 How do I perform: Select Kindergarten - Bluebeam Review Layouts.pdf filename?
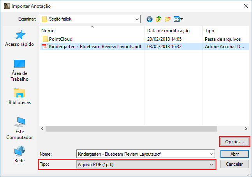click(95, 47)
